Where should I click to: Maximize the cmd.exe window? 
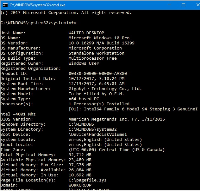[184, 5]
